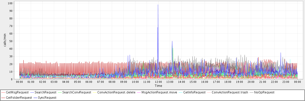The image size is (305, 101).
Task: Click the "Time" horizontal axis title
Action: click(x=158, y=86)
